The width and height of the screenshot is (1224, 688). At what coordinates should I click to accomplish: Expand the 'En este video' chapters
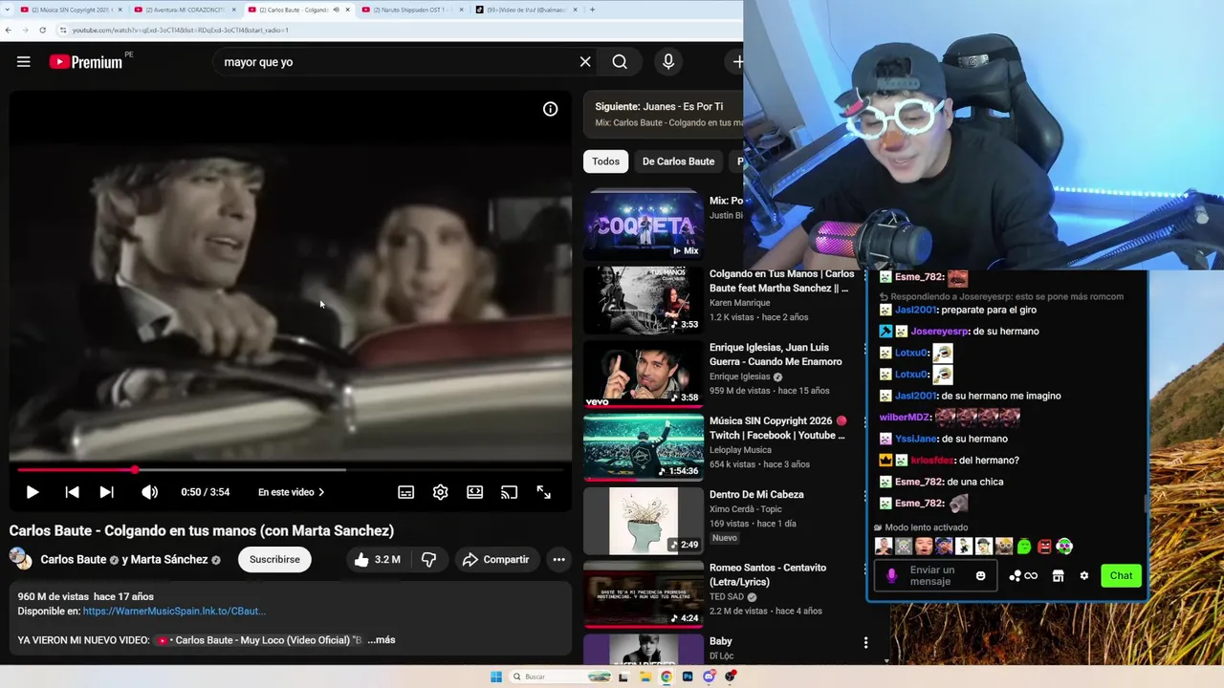point(291,492)
